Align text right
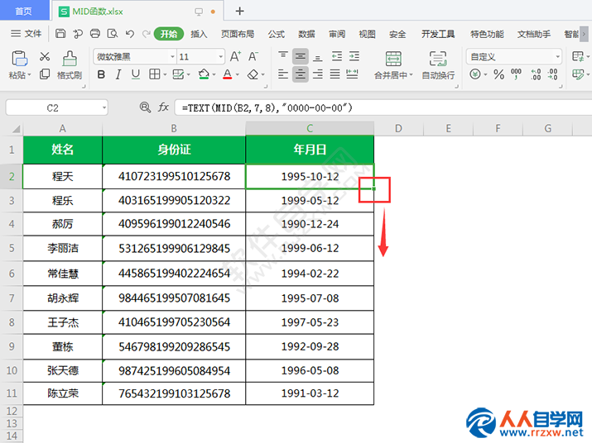The width and height of the screenshot is (592, 443). (318, 74)
